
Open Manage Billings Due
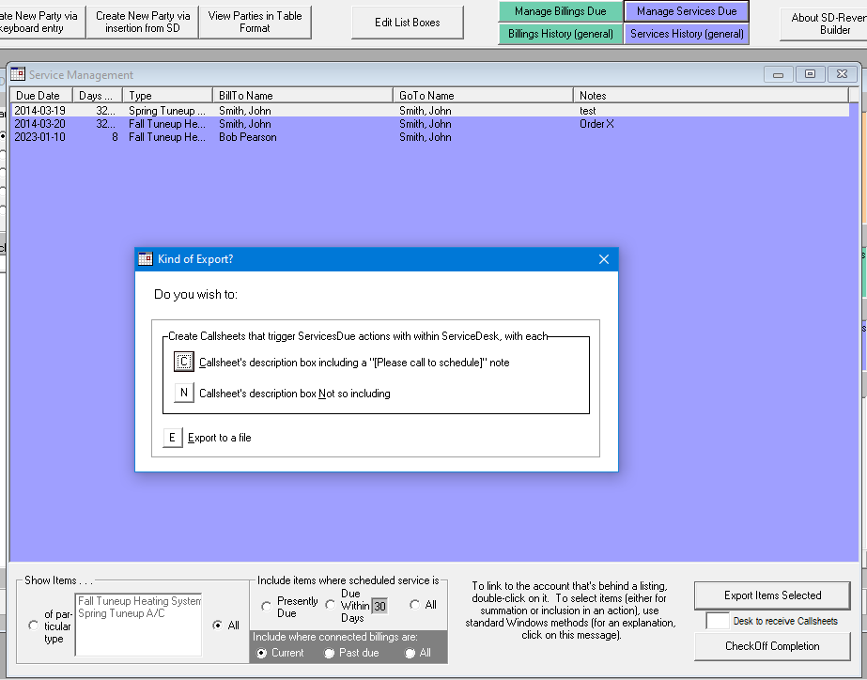[558, 12]
